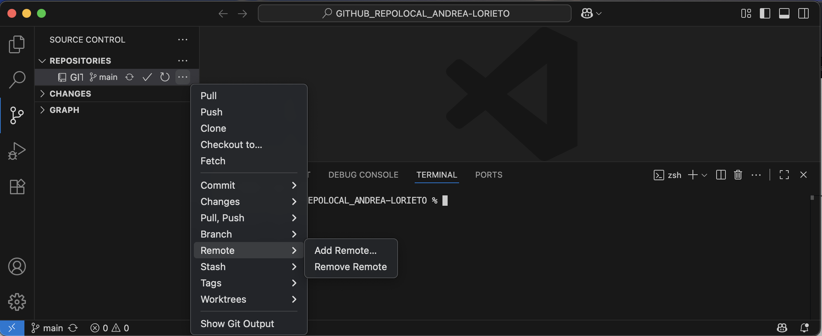Expand the CHANGES section
Screen dimensions: 822x336
70,94
